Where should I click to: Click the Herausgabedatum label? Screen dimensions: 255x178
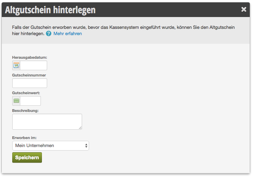[29, 57]
